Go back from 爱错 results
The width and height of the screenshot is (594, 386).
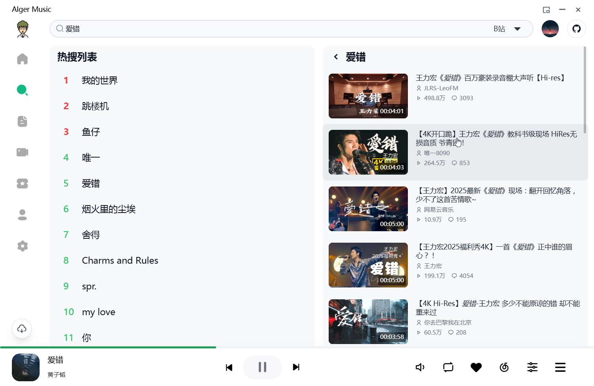pyautogui.click(x=336, y=57)
